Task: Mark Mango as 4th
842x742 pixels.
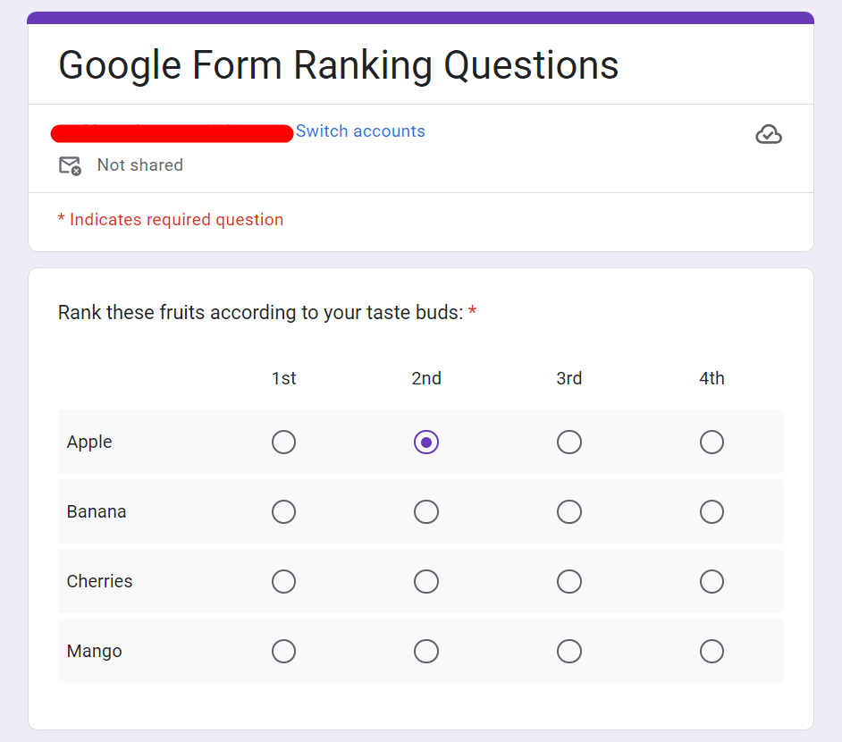Action: click(x=711, y=651)
